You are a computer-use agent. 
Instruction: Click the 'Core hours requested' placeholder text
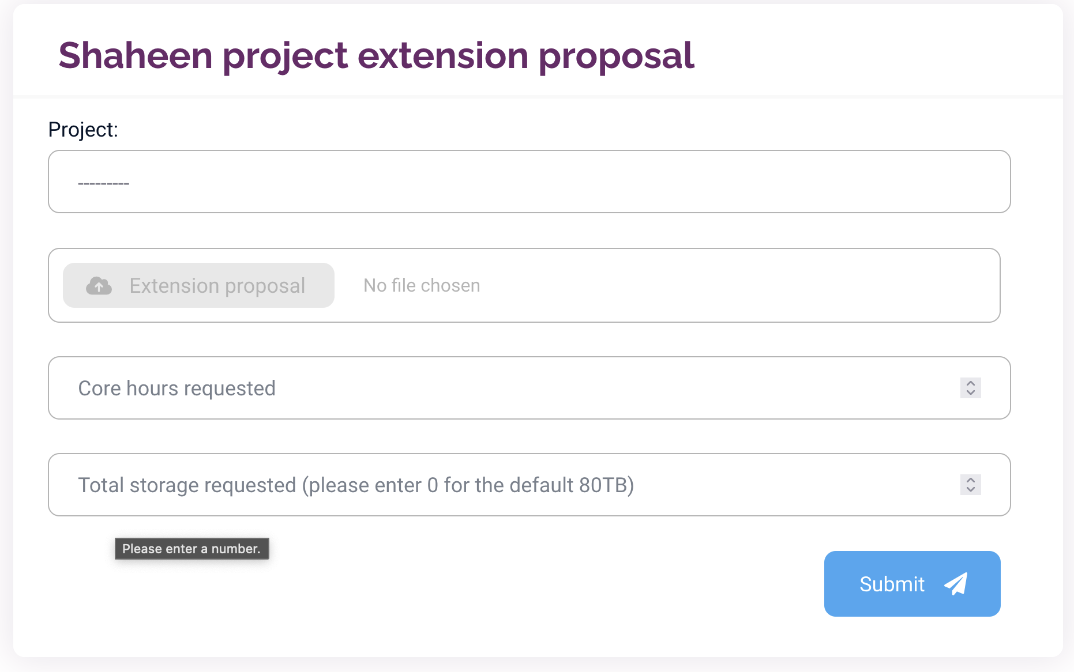tap(177, 388)
